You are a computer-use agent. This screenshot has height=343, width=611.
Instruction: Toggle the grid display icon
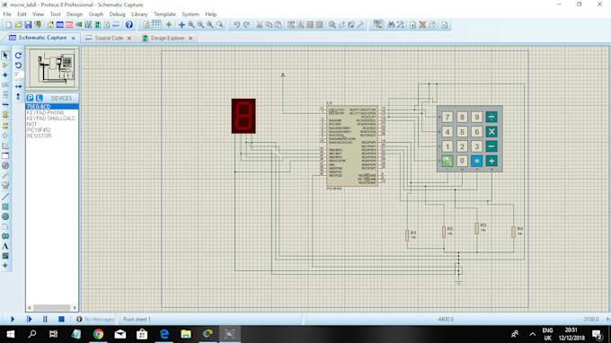tap(155, 25)
